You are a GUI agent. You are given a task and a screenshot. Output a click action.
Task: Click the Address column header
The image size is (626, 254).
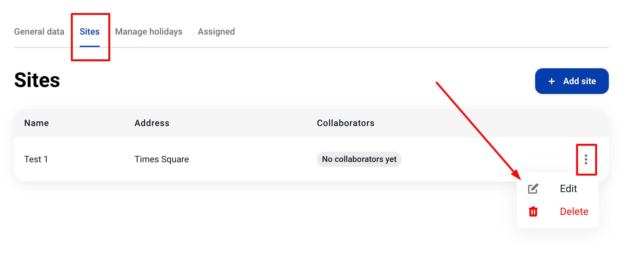152,123
